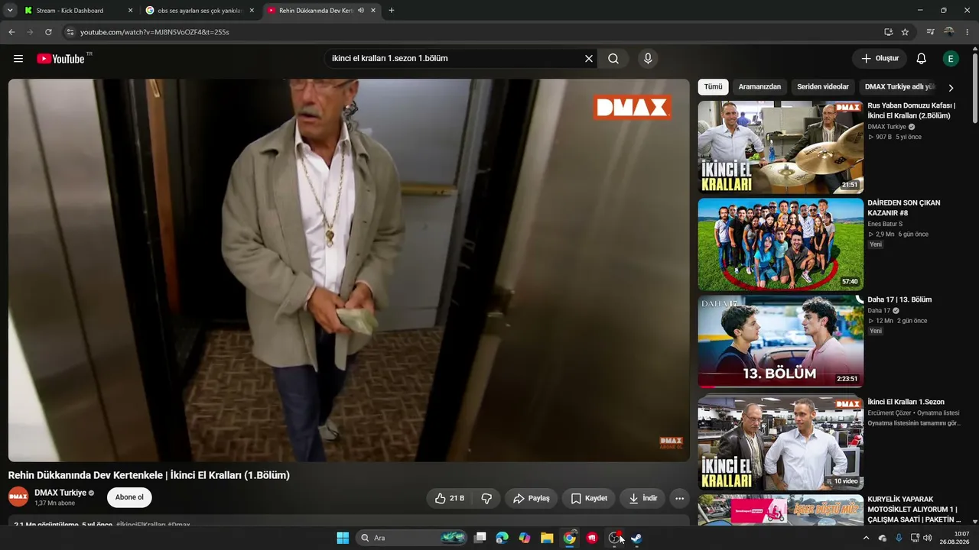
Task: Save the video with Kaydet
Action: (x=589, y=498)
